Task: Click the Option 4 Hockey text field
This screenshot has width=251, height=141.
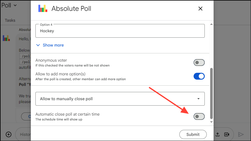Action: click(120, 31)
